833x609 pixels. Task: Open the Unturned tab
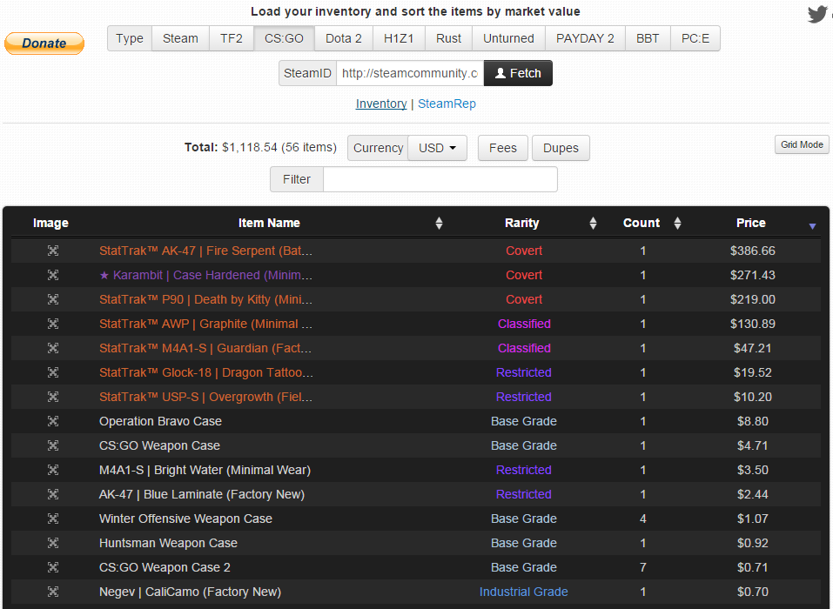(x=509, y=38)
